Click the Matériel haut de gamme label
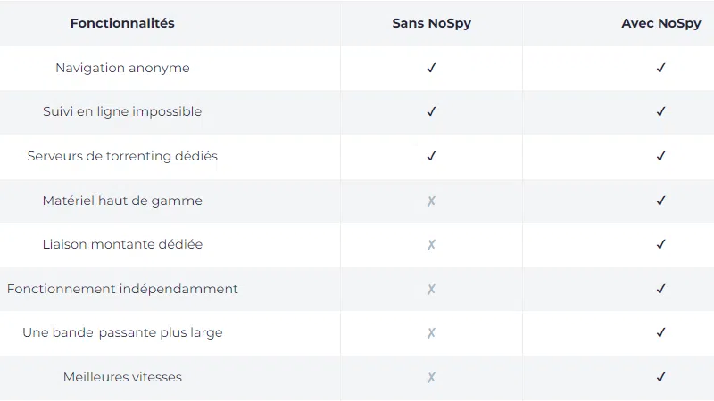 (122, 200)
